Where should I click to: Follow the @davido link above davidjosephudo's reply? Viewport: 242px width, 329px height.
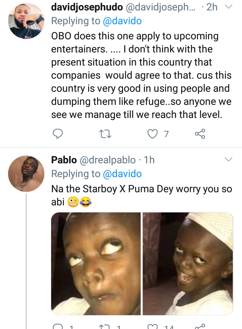[x=122, y=21]
